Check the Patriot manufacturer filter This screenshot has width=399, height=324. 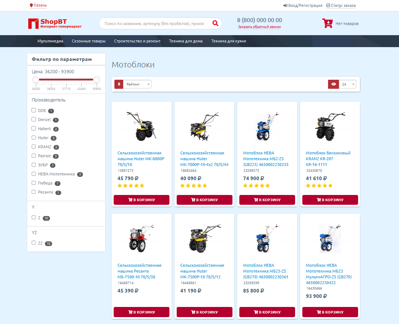pyautogui.click(x=34, y=155)
